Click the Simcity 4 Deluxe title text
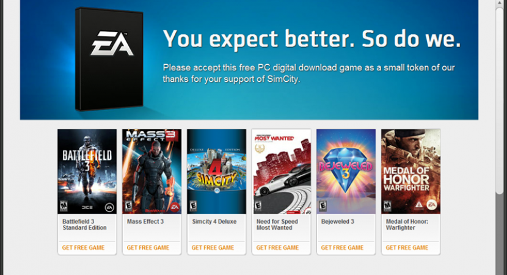 tap(214, 222)
